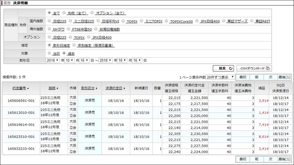This screenshot has height=165, width=294.
Task: Select option 日経225 radio button
Action: pos(49,37)
